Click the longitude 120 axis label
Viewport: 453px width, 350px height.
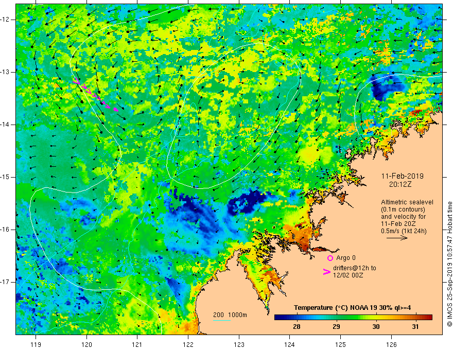tap(86, 344)
